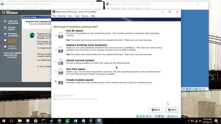Minimize the Redhat Server window
The image size is (221, 124).
pyautogui.click(x=162, y=12)
